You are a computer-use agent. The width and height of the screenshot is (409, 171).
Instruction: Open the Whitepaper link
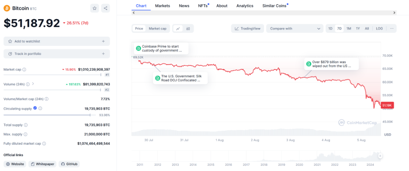[42, 164]
